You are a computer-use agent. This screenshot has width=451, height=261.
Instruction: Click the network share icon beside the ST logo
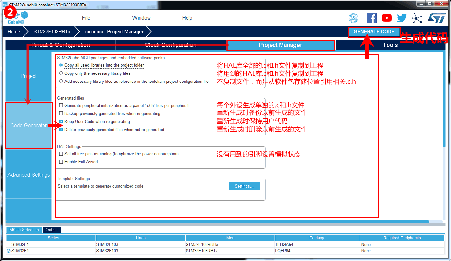417,18
